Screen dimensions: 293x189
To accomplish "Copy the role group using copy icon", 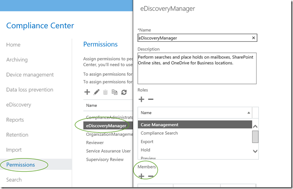I will [114, 92].
